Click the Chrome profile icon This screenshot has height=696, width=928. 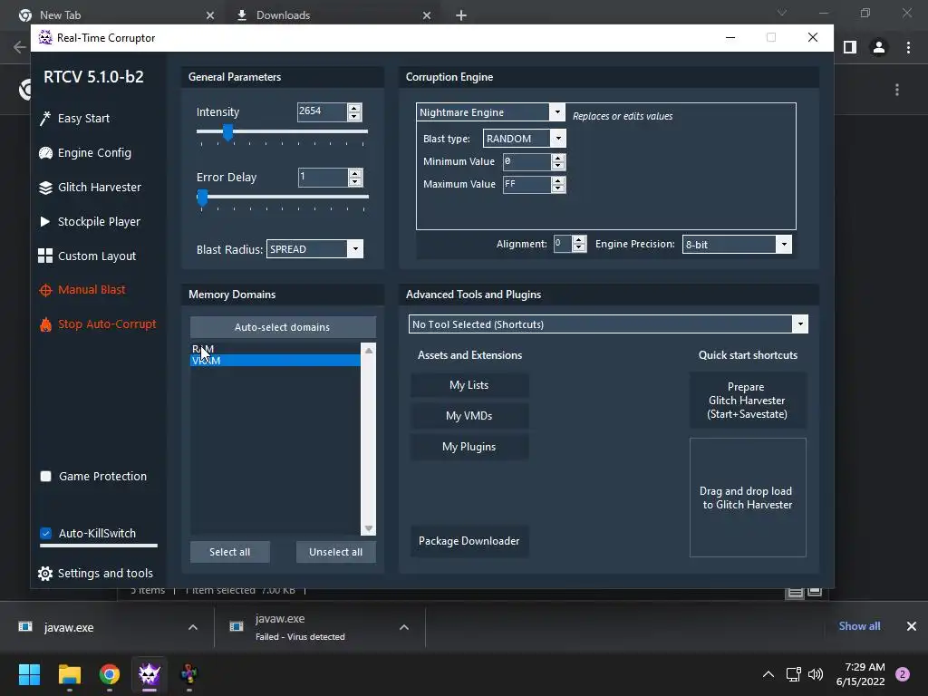[879, 47]
